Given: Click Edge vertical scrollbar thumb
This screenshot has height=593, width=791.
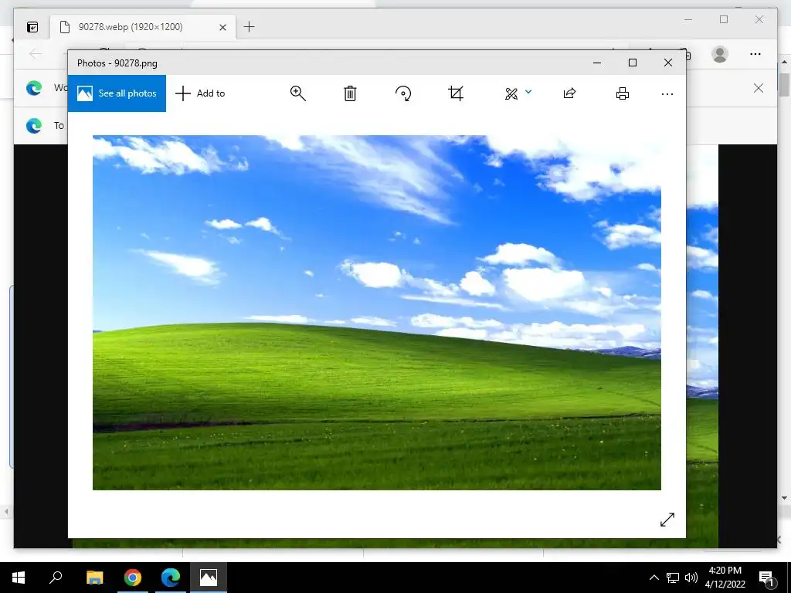Looking at the screenshot, I should [x=784, y=84].
